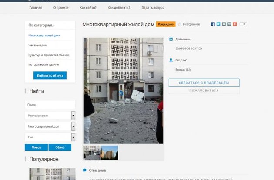
Task: Select the first damaged building thumbnail
Action: [x=92, y=153]
